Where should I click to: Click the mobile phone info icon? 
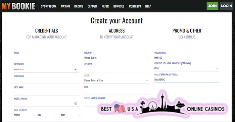click(76, 104)
